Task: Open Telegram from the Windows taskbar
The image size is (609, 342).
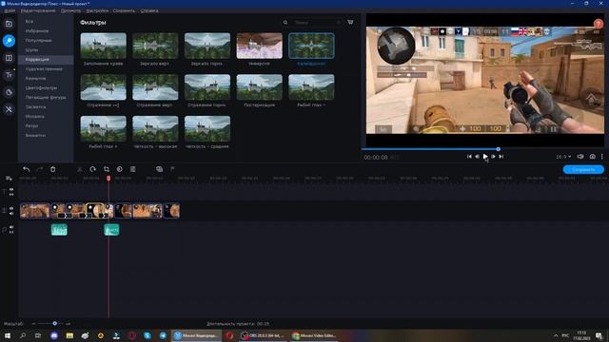Action: [163, 335]
